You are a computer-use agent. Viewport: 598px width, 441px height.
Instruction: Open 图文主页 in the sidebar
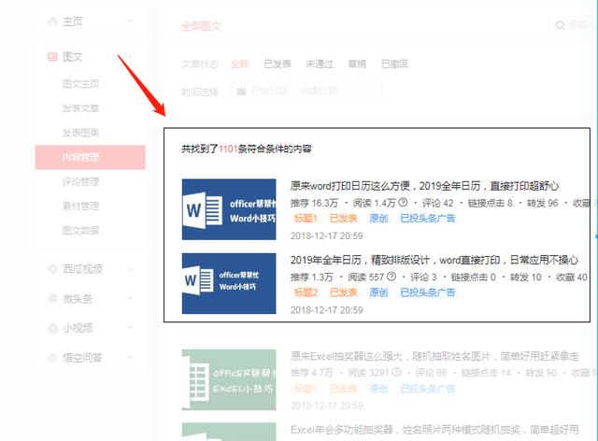[80, 83]
